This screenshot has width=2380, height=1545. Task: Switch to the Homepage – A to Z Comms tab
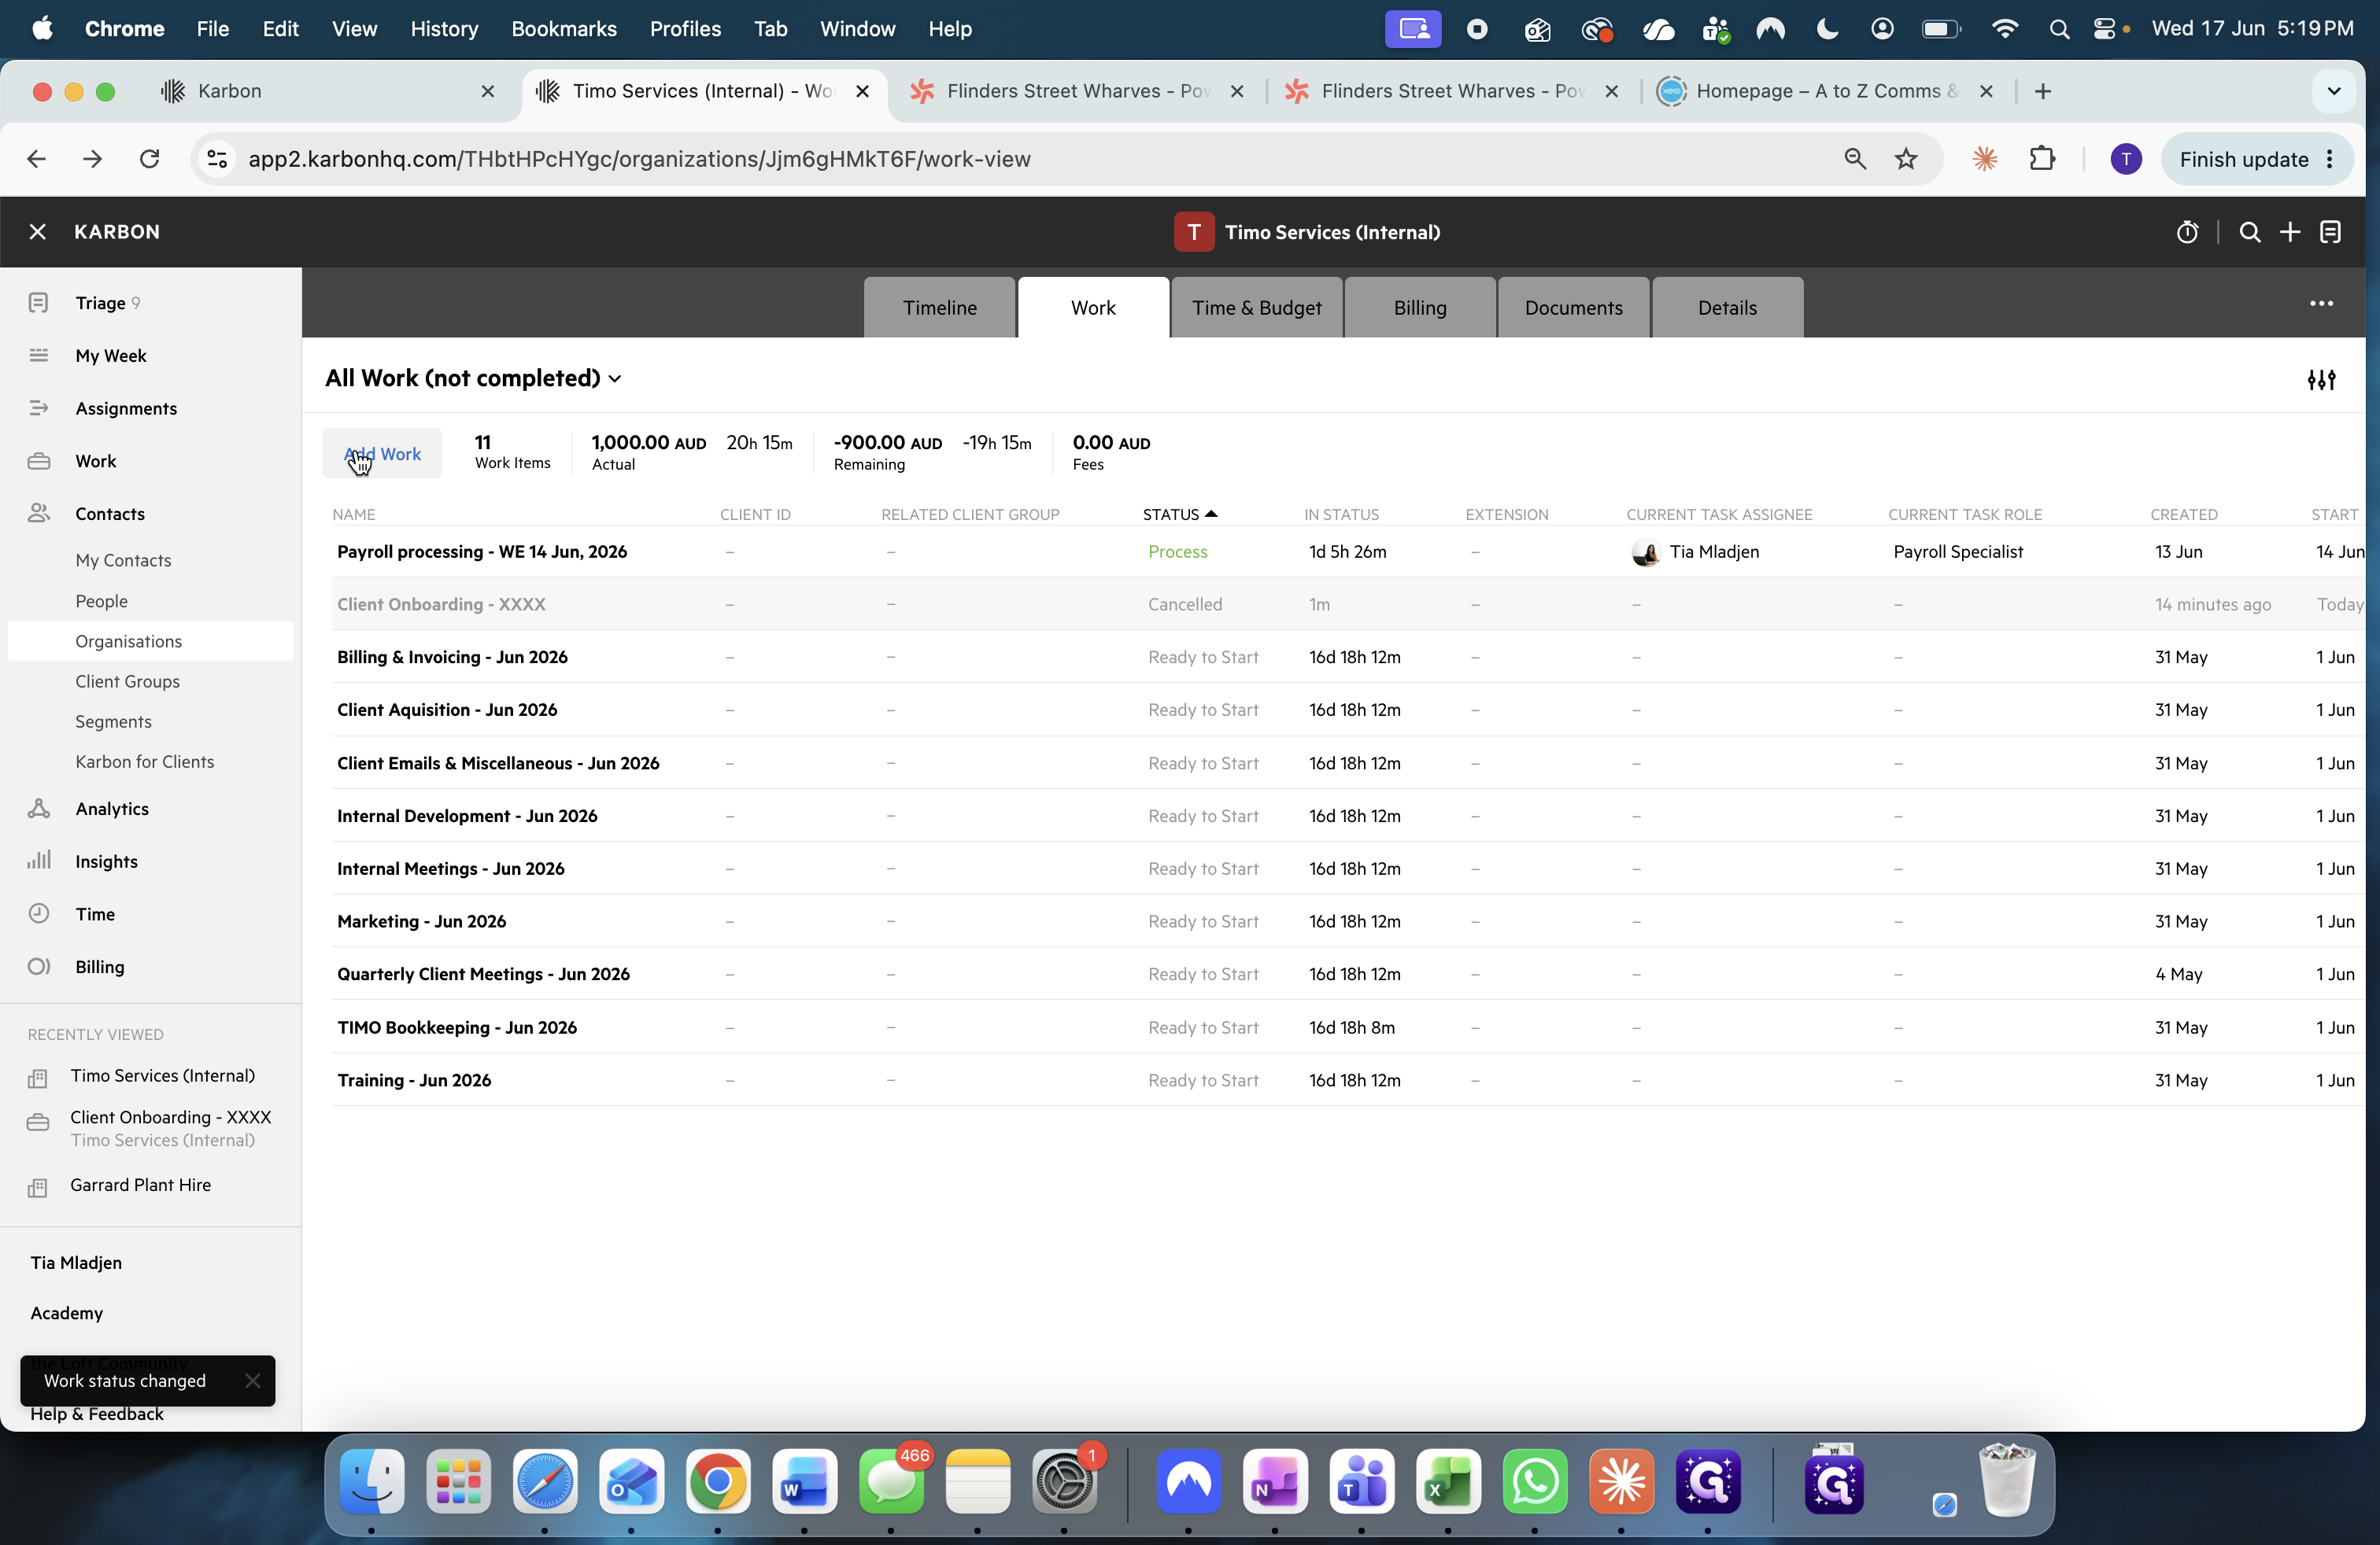1825,91
